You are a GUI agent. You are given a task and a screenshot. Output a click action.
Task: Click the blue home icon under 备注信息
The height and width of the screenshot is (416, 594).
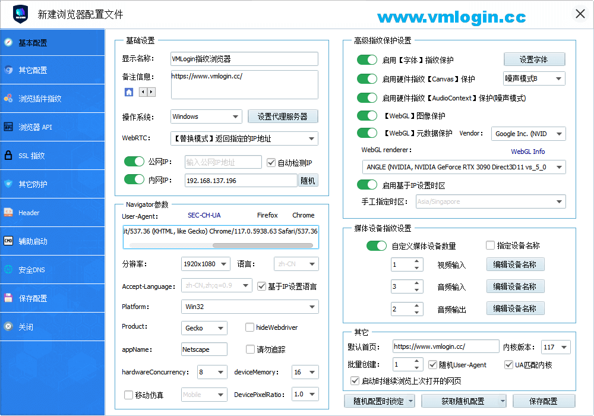pyautogui.click(x=129, y=92)
